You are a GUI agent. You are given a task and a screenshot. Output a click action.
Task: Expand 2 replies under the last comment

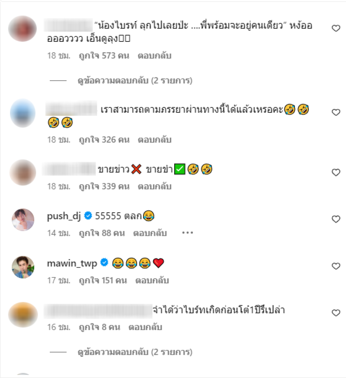coord(135,352)
